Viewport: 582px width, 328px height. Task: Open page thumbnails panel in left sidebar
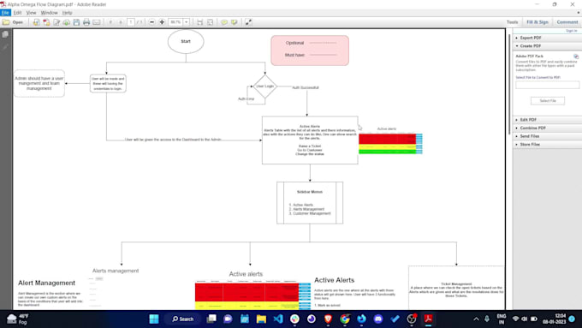[5, 34]
